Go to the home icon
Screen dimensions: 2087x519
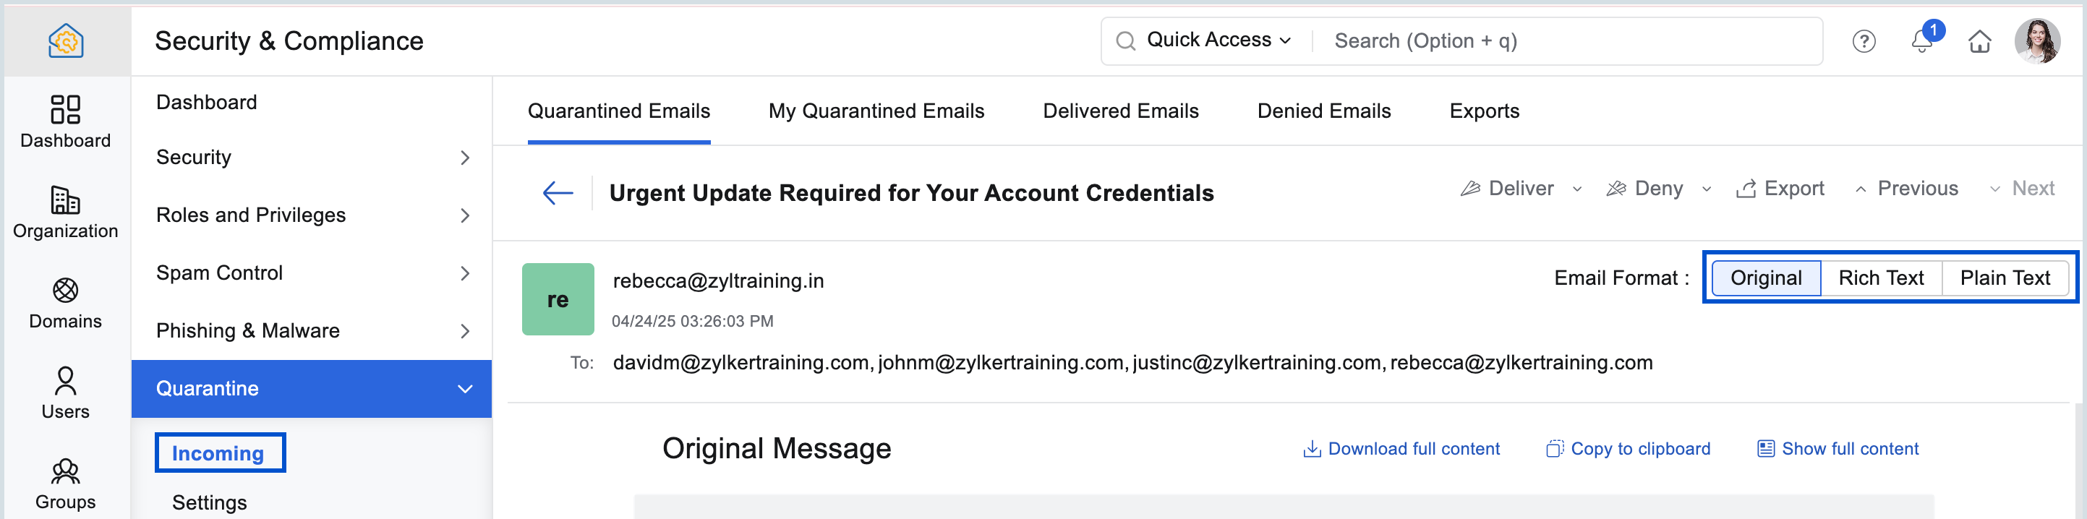pyautogui.click(x=1979, y=41)
